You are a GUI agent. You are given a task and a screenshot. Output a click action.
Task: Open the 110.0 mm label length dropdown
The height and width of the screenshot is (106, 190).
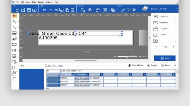coord(175,29)
